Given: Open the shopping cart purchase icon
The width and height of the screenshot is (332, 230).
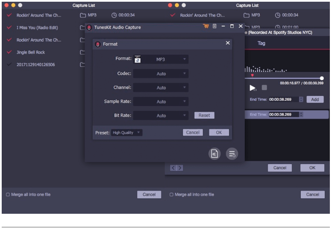Looking at the screenshot, I should 206,26.
